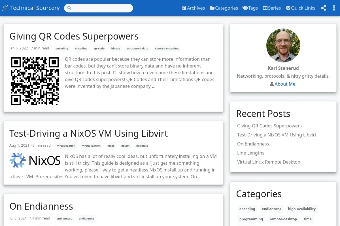
Task: Select the structured-data tag
Action: (137, 49)
